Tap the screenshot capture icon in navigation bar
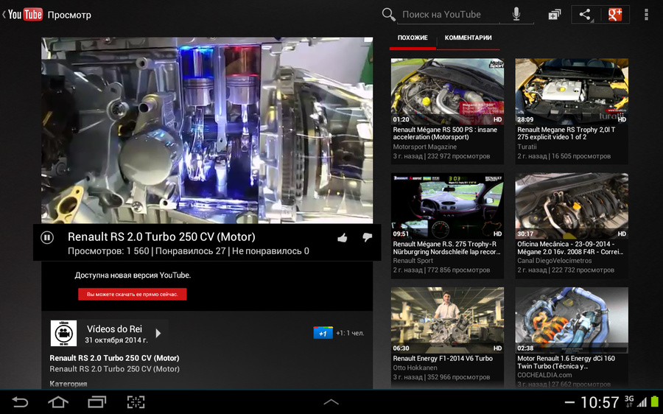Image resolution: width=663 pixels, height=414 pixels. pos(136,401)
